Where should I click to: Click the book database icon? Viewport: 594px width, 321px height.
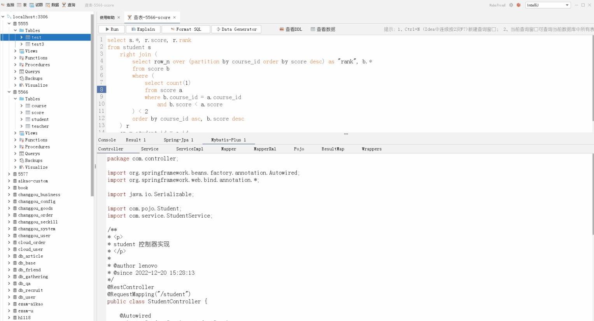point(15,188)
